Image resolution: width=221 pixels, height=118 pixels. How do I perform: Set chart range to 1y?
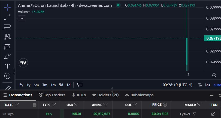pyautogui.click(x=28, y=85)
